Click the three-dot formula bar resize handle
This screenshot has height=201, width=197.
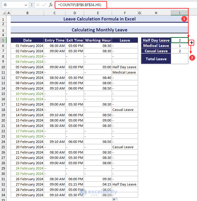tap(32, 5)
